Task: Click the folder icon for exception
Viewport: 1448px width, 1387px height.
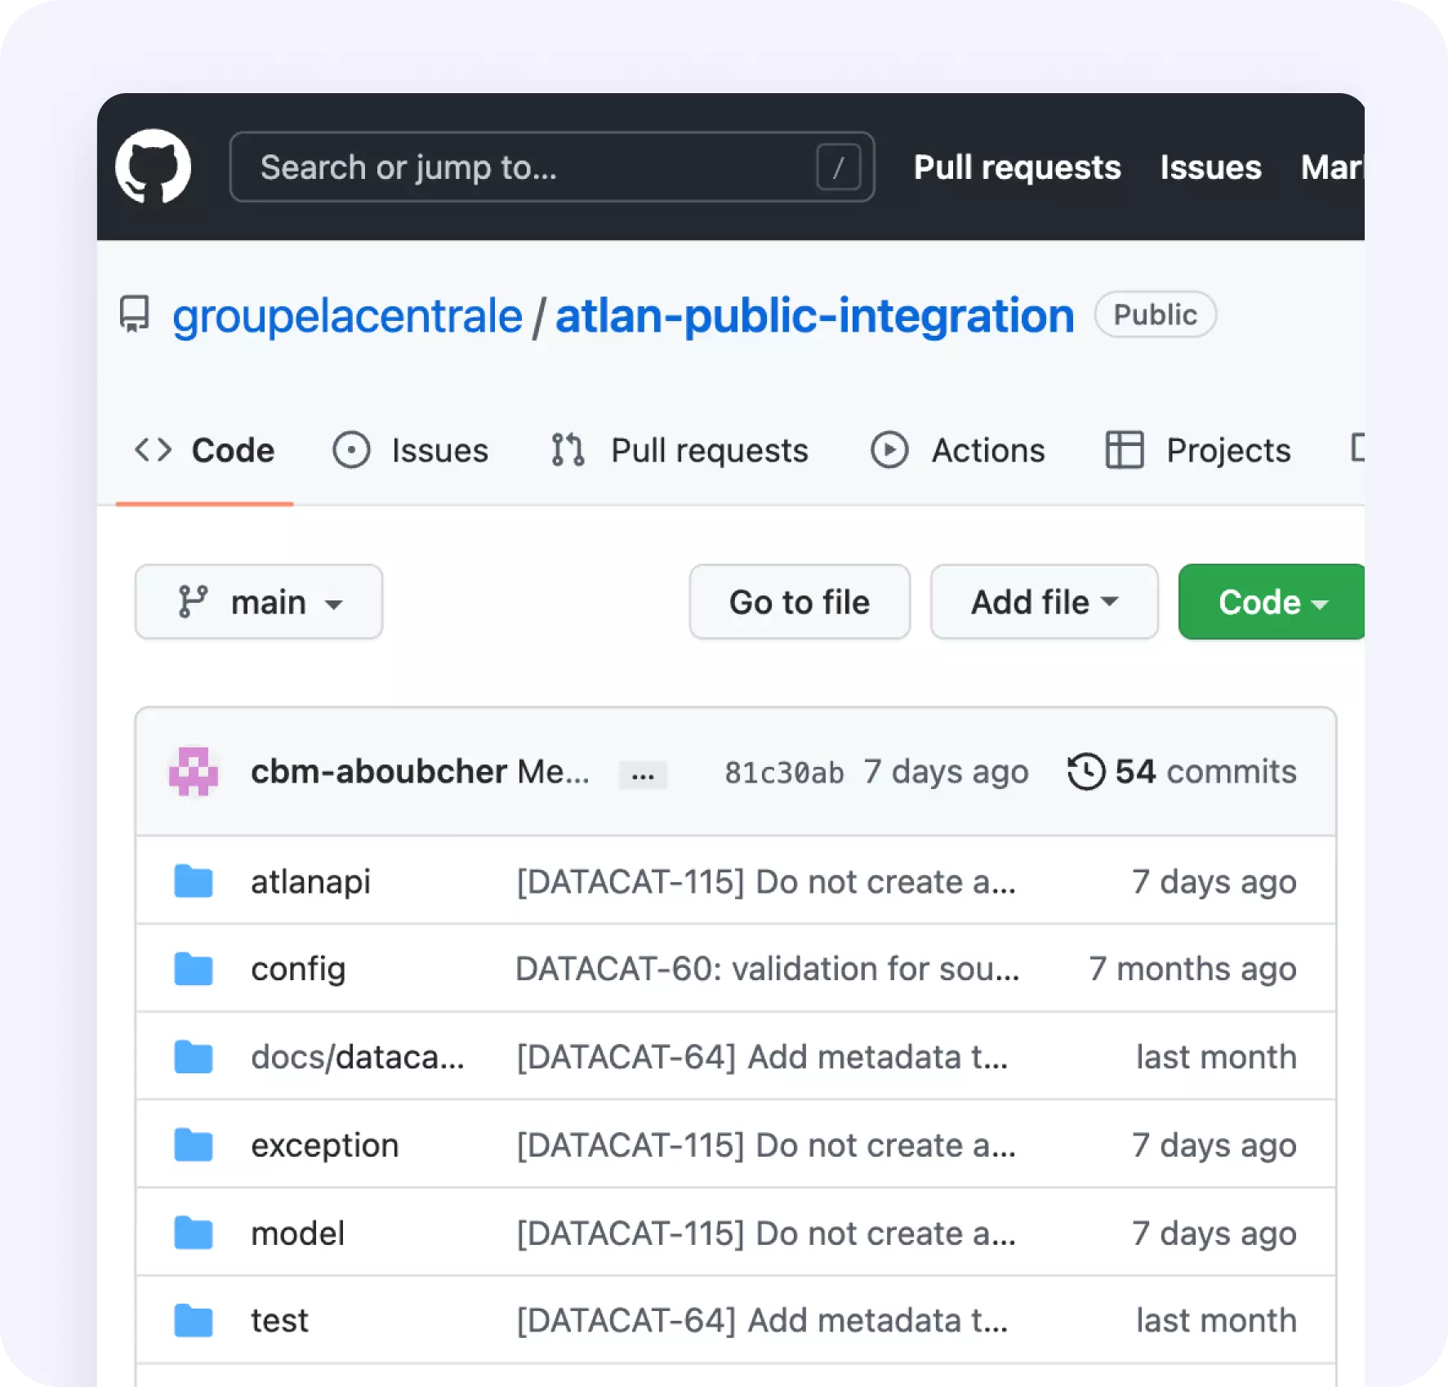Action: tap(194, 1144)
